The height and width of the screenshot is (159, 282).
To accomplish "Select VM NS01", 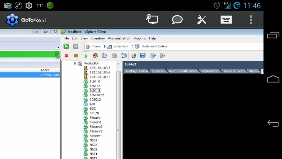I will [93, 140].
